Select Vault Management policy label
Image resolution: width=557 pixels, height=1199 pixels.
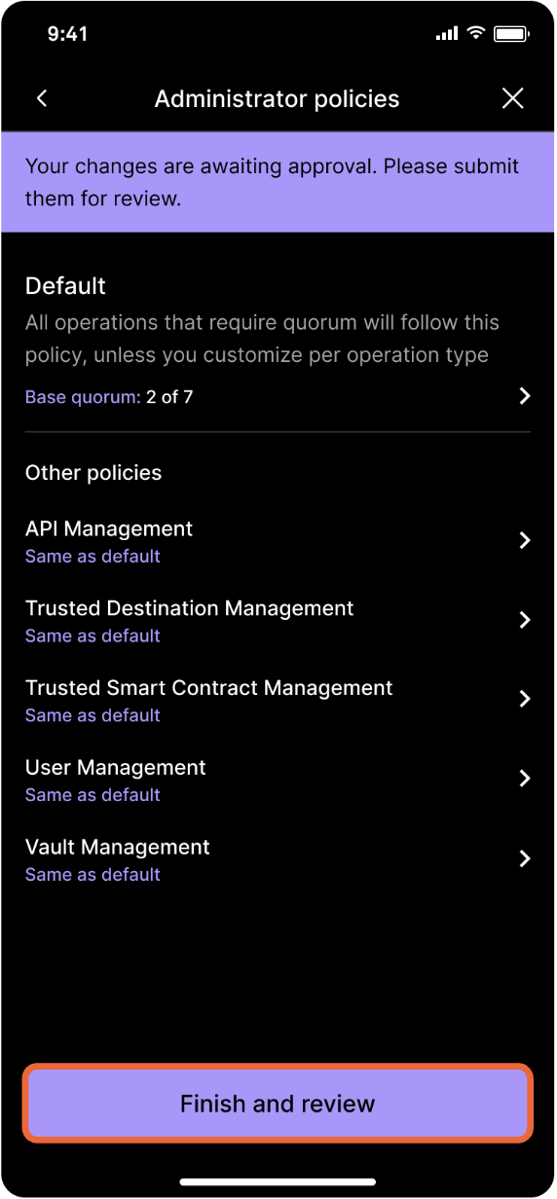tap(118, 847)
